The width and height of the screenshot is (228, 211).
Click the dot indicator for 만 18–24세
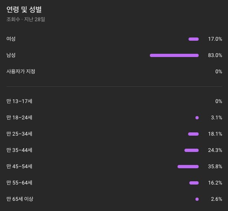[x=197, y=118]
